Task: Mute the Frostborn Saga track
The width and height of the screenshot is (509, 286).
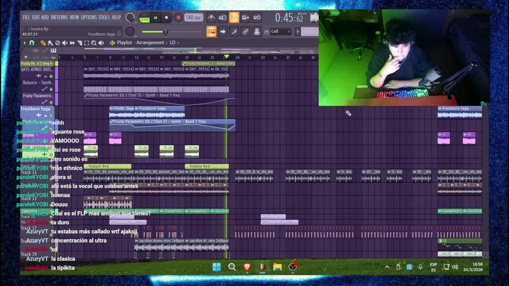Action: (x=51, y=116)
